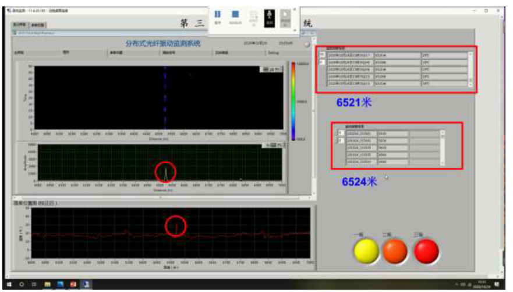Click the graph palette on the waterfall plot
Image resolution: width=513 pixels, height=292 pixels.
pos(271,69)
